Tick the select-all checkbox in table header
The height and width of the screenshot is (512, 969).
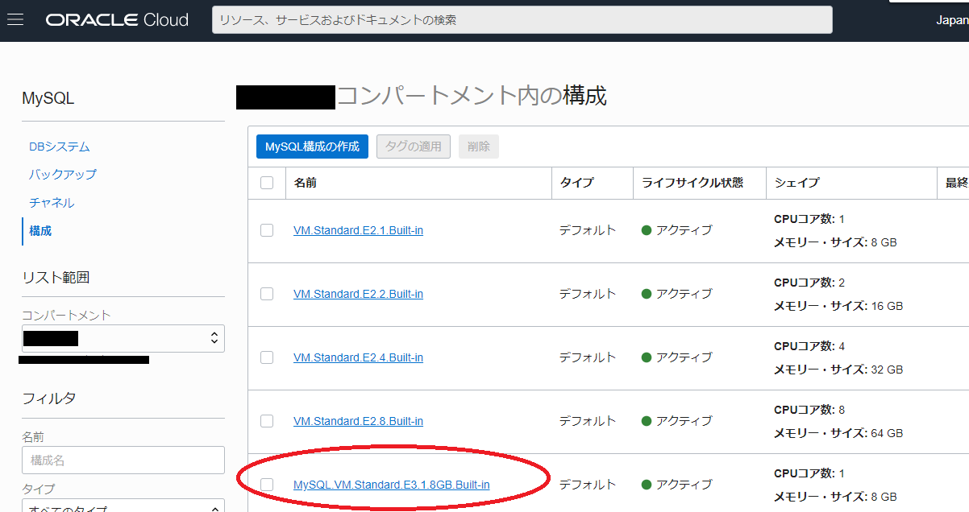click(x=267, y=183)
